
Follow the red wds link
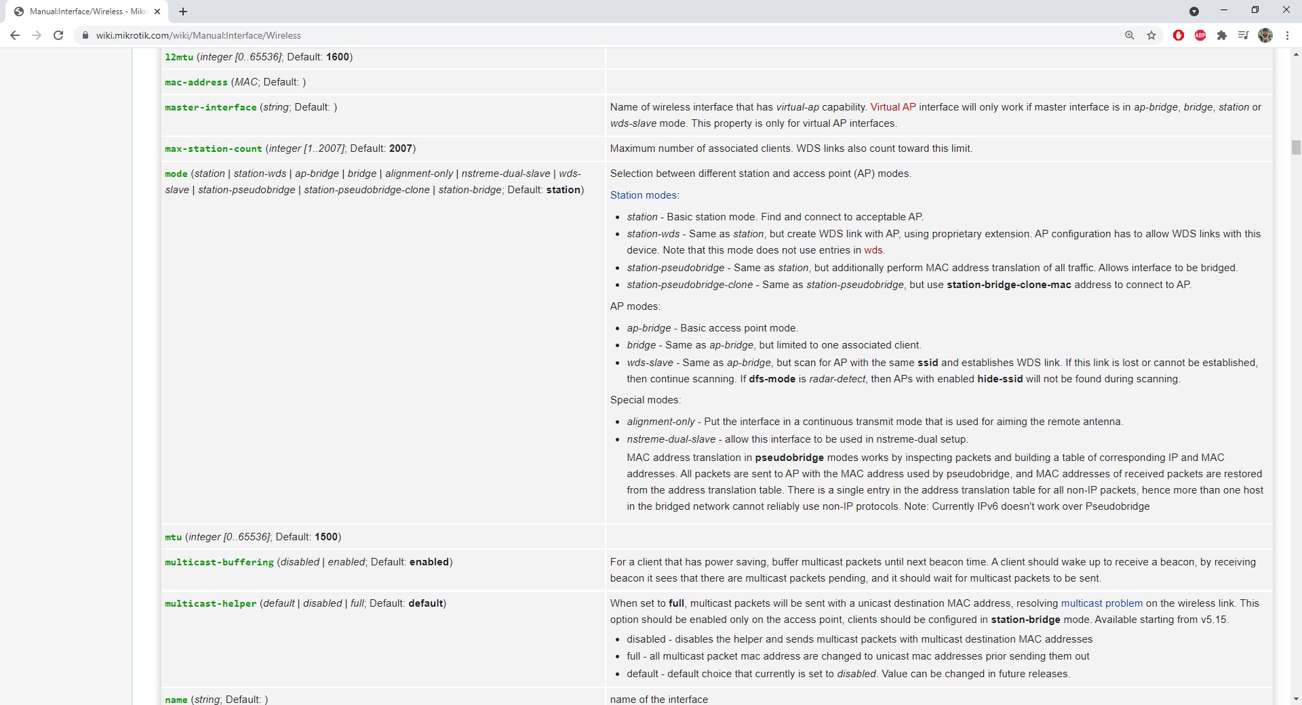(x=873, y=250)
